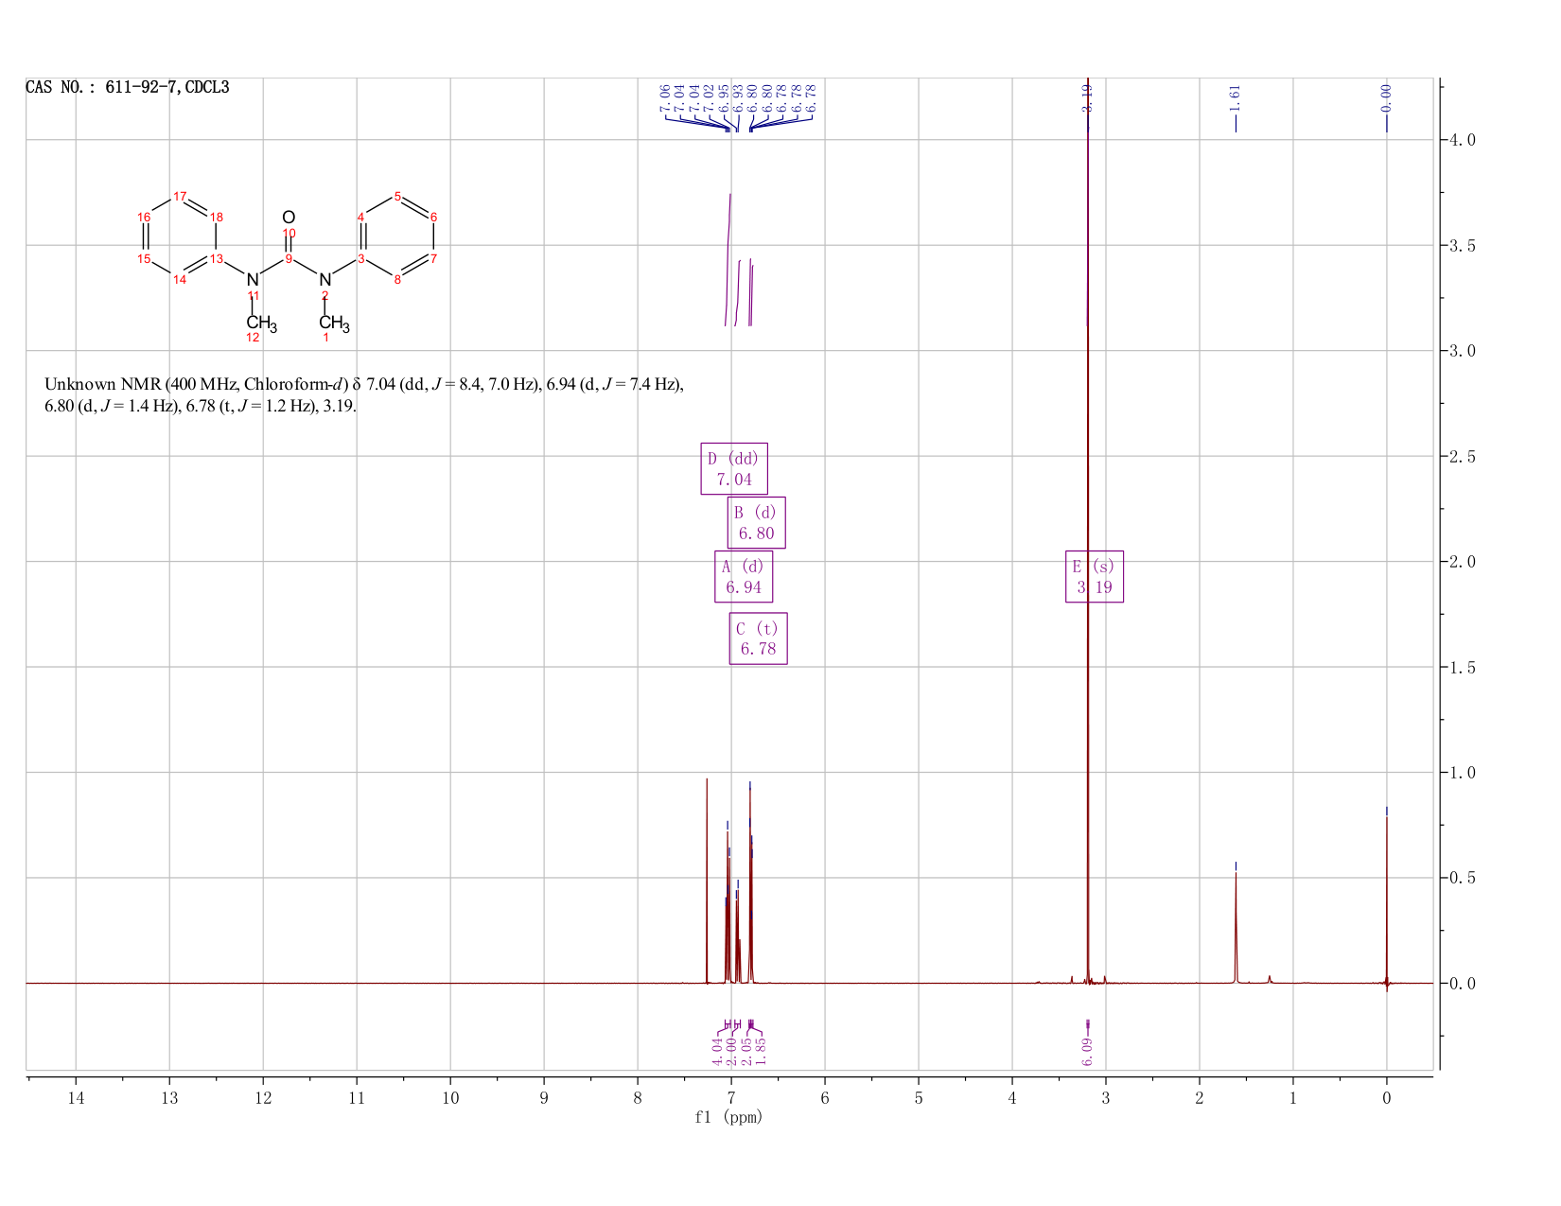Click the 1.85 integral value
Screen dimensions: 1561x1206
click(762, 1051)
